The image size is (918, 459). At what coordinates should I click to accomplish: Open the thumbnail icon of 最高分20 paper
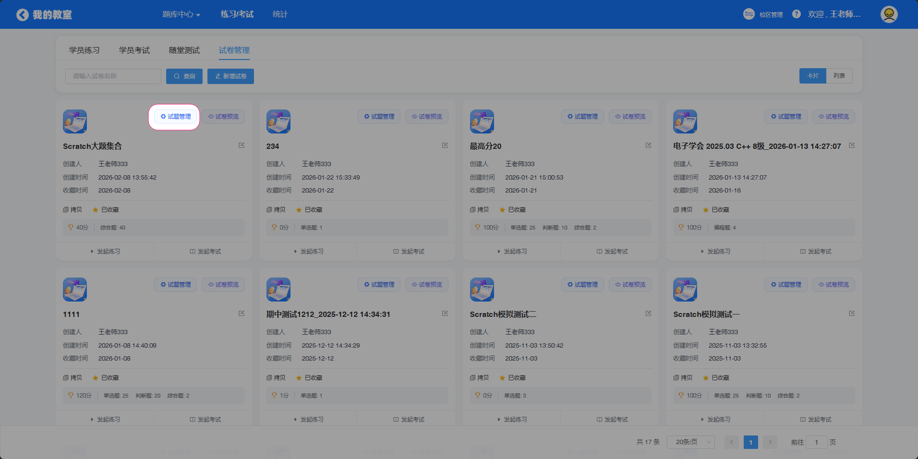pos(482,121)
